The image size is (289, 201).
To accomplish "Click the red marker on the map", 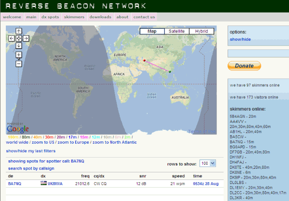I will pos(144,60).
